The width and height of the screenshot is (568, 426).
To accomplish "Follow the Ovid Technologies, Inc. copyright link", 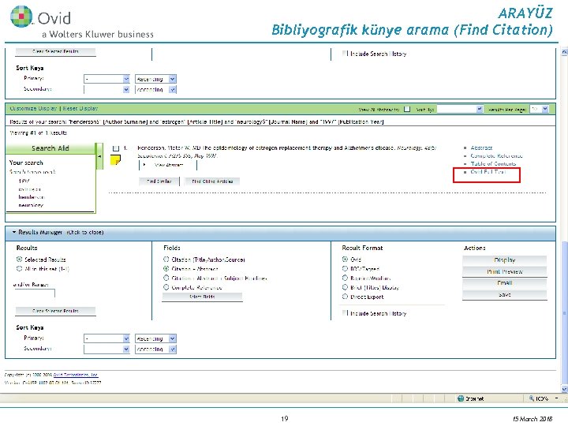I will (76, 375).
